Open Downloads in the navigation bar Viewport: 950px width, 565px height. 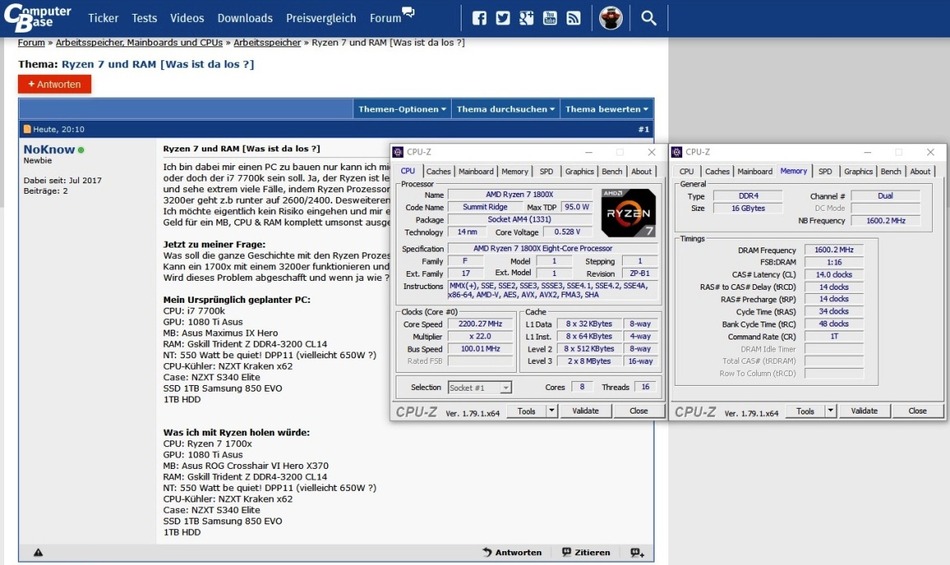coord(245,18)
